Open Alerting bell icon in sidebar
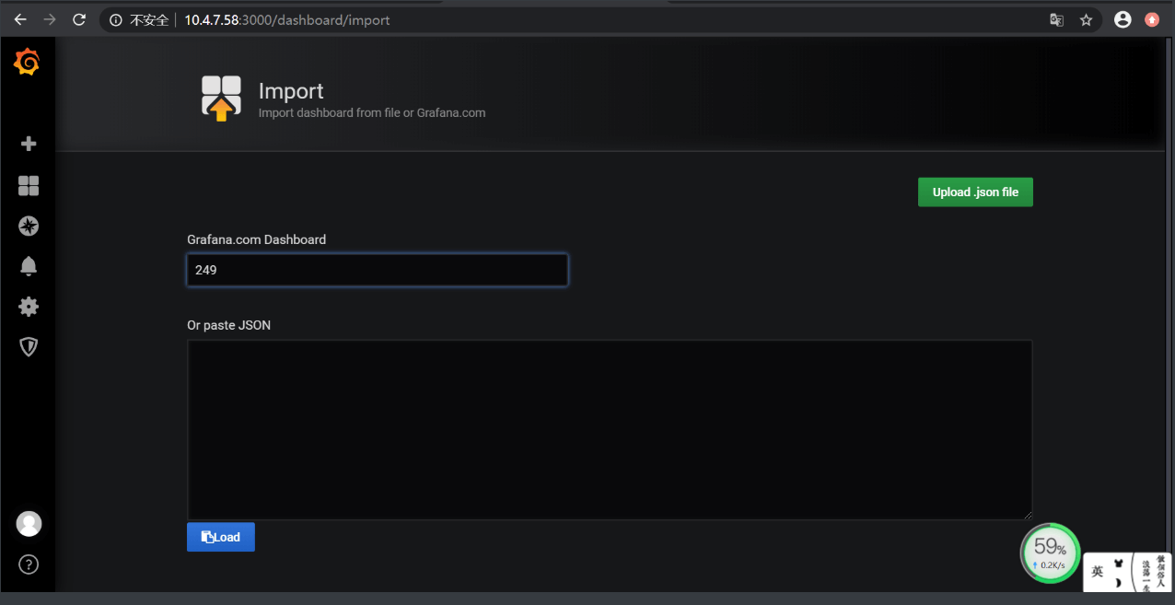1175x605 pixels. click(x=29, y=266)
